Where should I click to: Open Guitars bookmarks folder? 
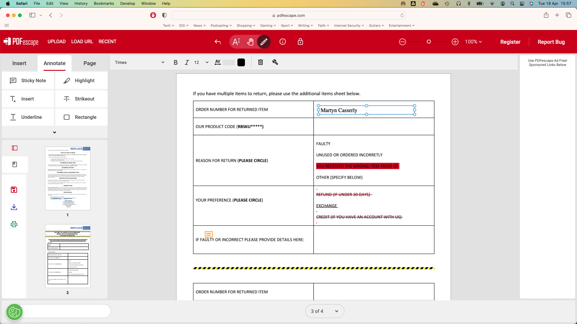376,25
